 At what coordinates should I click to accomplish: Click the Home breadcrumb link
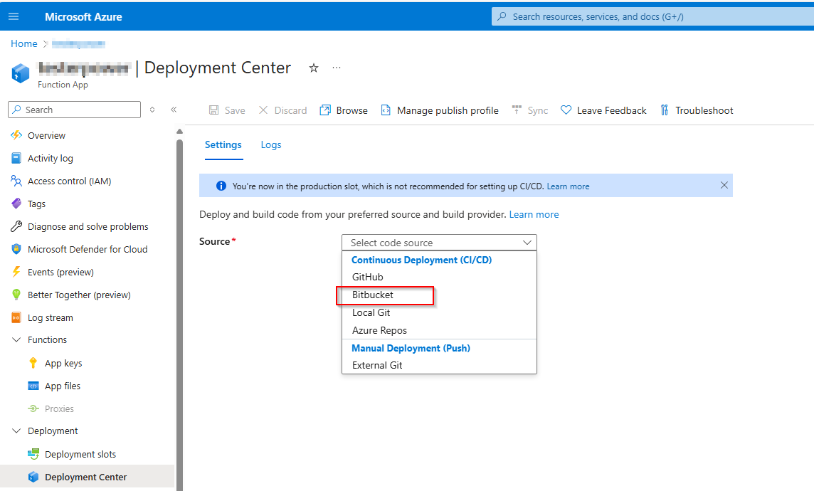pos(24,43)
